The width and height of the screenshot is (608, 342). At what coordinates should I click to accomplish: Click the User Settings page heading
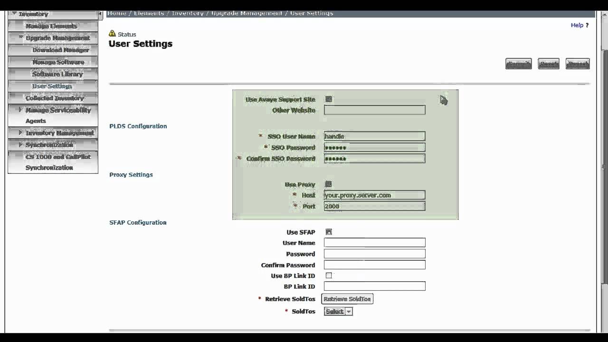141,44
